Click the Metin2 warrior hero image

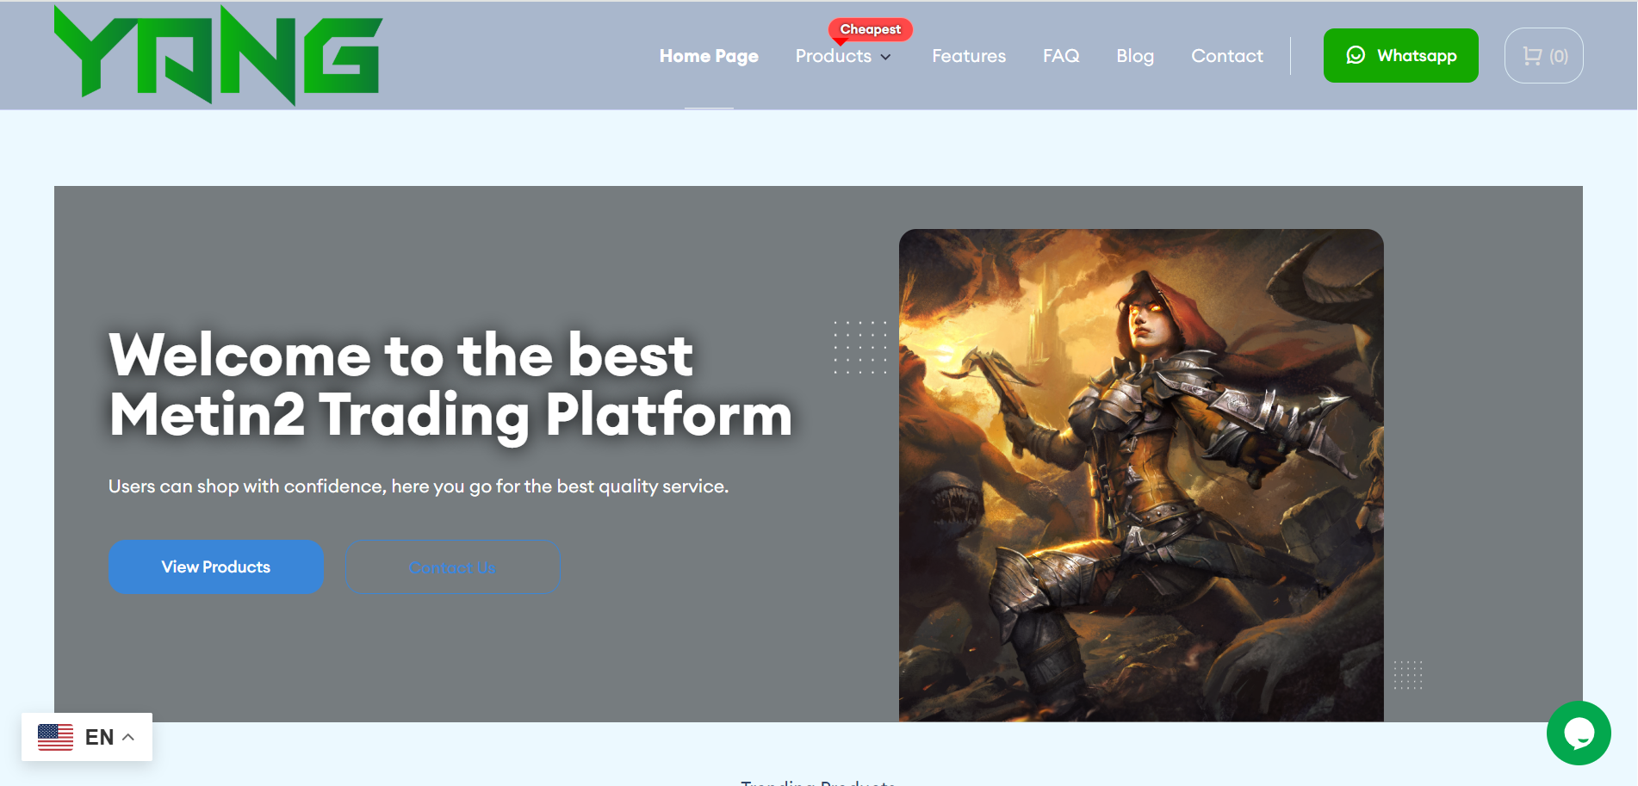pyautogui.click(x=1141, y=475)
